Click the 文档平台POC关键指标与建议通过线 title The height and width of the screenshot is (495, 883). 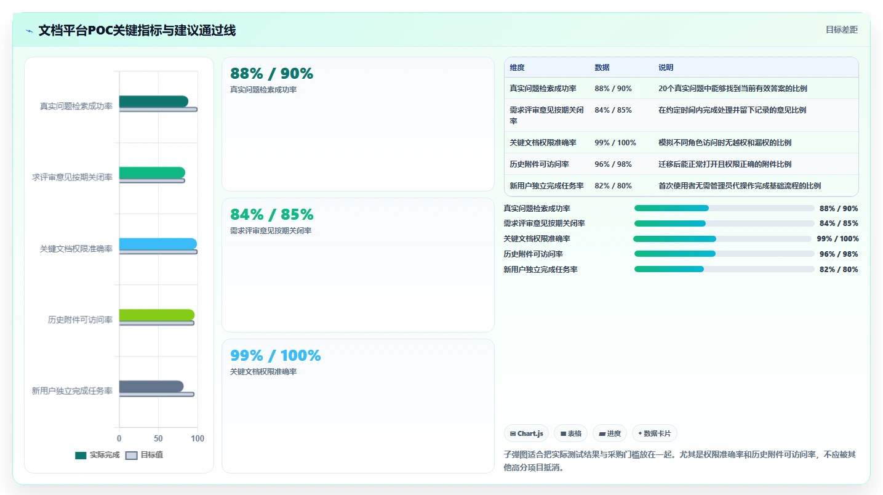point(137,30)
